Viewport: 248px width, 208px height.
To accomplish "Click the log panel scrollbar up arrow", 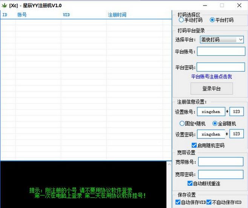I will [x=169, y=164].
